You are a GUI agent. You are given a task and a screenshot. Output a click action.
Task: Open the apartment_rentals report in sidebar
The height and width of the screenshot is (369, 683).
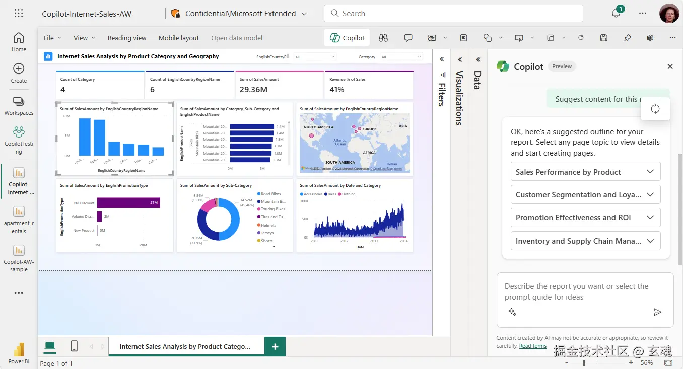pyautogui.click(x=19, y=220)
